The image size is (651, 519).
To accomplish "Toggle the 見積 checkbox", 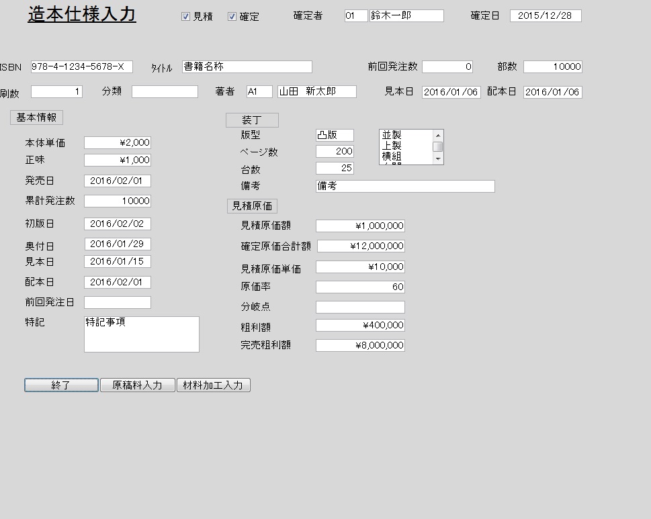I will click(x=186, y=17).
